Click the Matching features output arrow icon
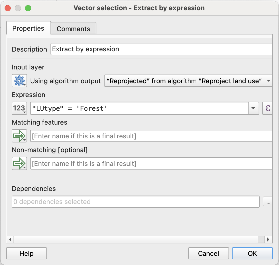The image size is (279, 265). click(x=19, y=136)
